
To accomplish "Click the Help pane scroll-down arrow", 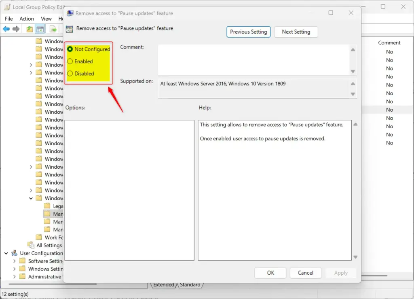I will pyautogui.click(x=355, y=257).
